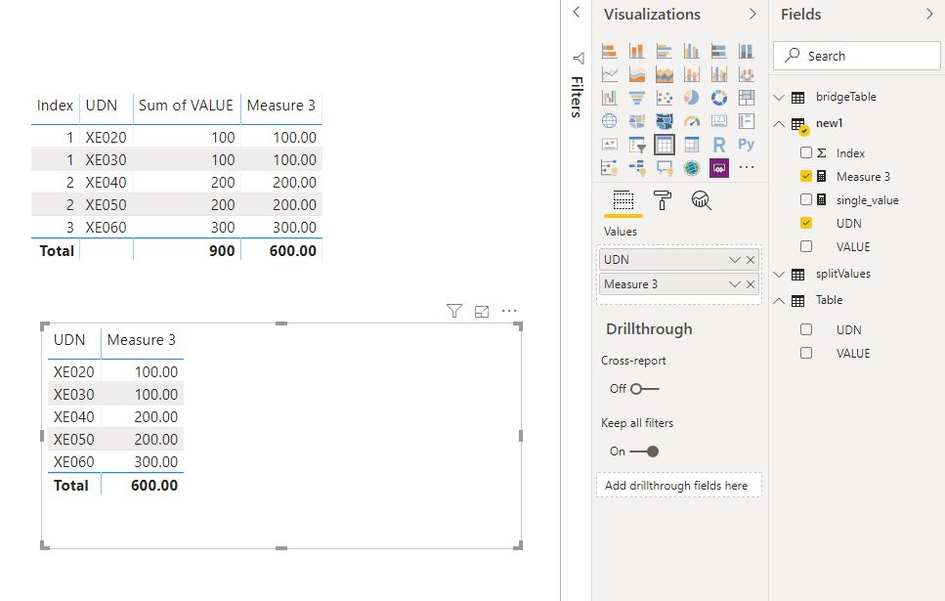This screenshot has height=601, width=945.
Task: Uncheck the UDN field under new1
Action: [806, 223]
